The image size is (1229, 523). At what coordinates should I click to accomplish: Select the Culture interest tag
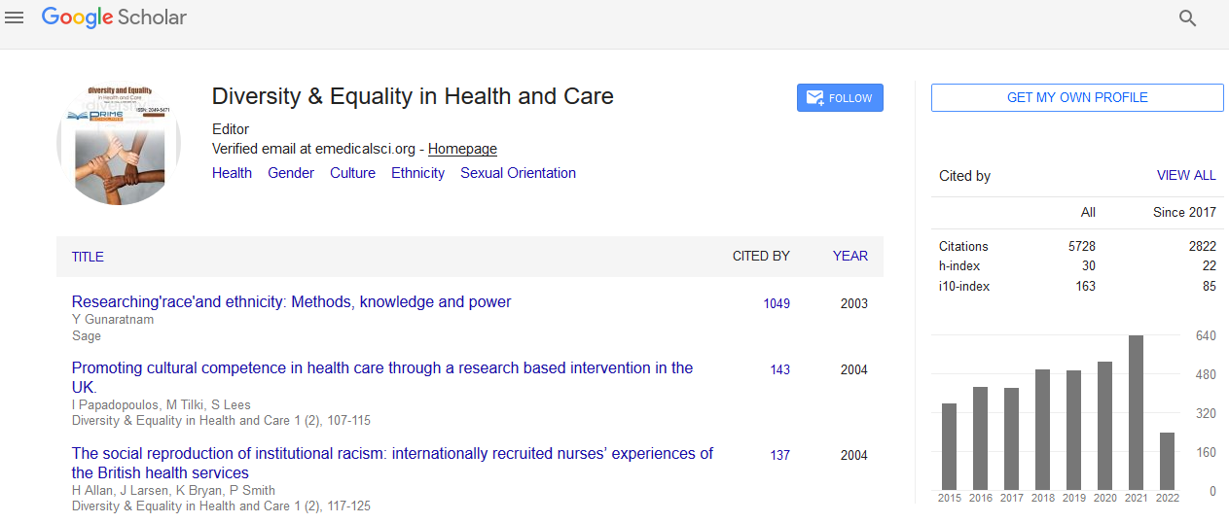(352, 173)
